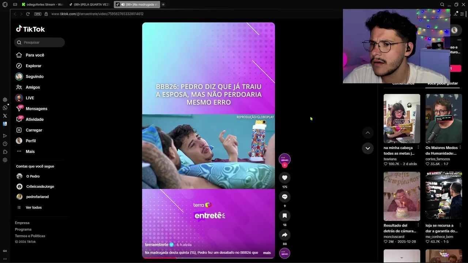Open comments bubble with 9 comments

click(284, 197)
